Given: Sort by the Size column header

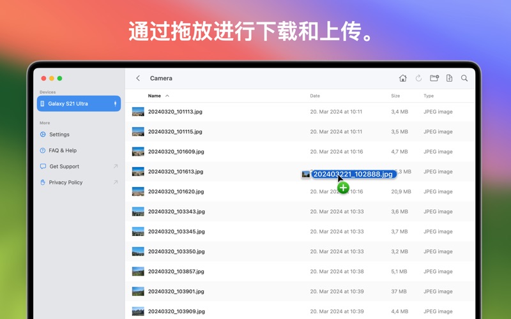Looking at the screenshot, I should coord(395,96).
